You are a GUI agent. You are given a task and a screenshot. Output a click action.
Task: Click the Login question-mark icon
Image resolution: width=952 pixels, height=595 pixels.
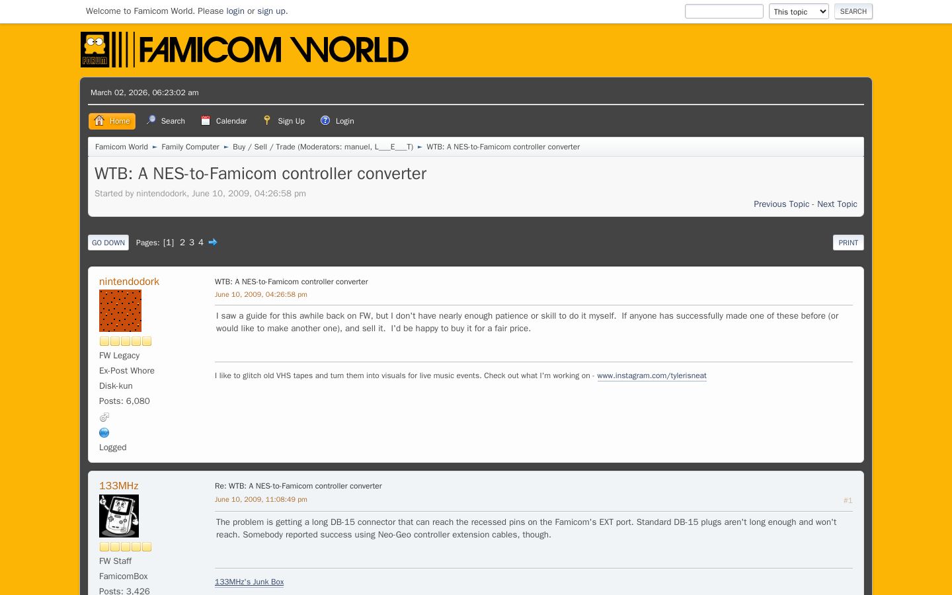(325, 120)
